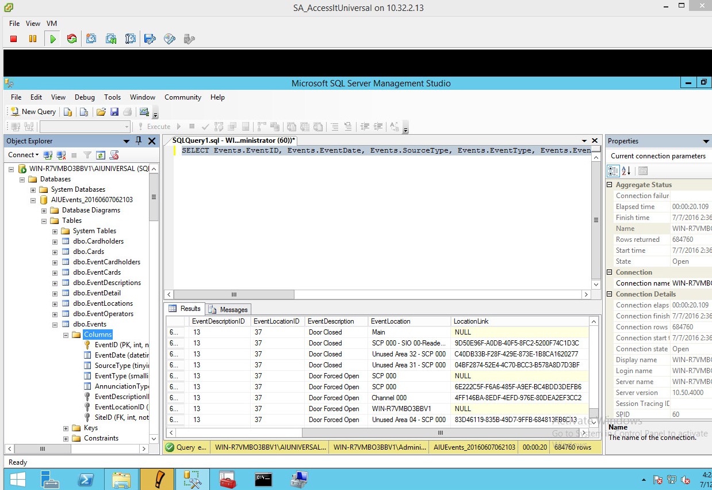
Task: Click the LocationLink column header in results
Action: pyautogui.click(x=520, y=321)
